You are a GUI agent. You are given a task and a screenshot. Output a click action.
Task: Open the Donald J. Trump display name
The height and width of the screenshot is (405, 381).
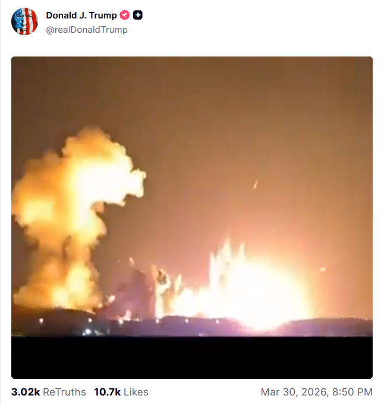pos(81,15)
